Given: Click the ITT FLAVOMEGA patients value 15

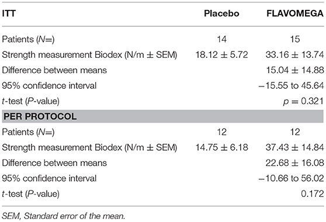Looking at the screenshot, I should 295,39.
